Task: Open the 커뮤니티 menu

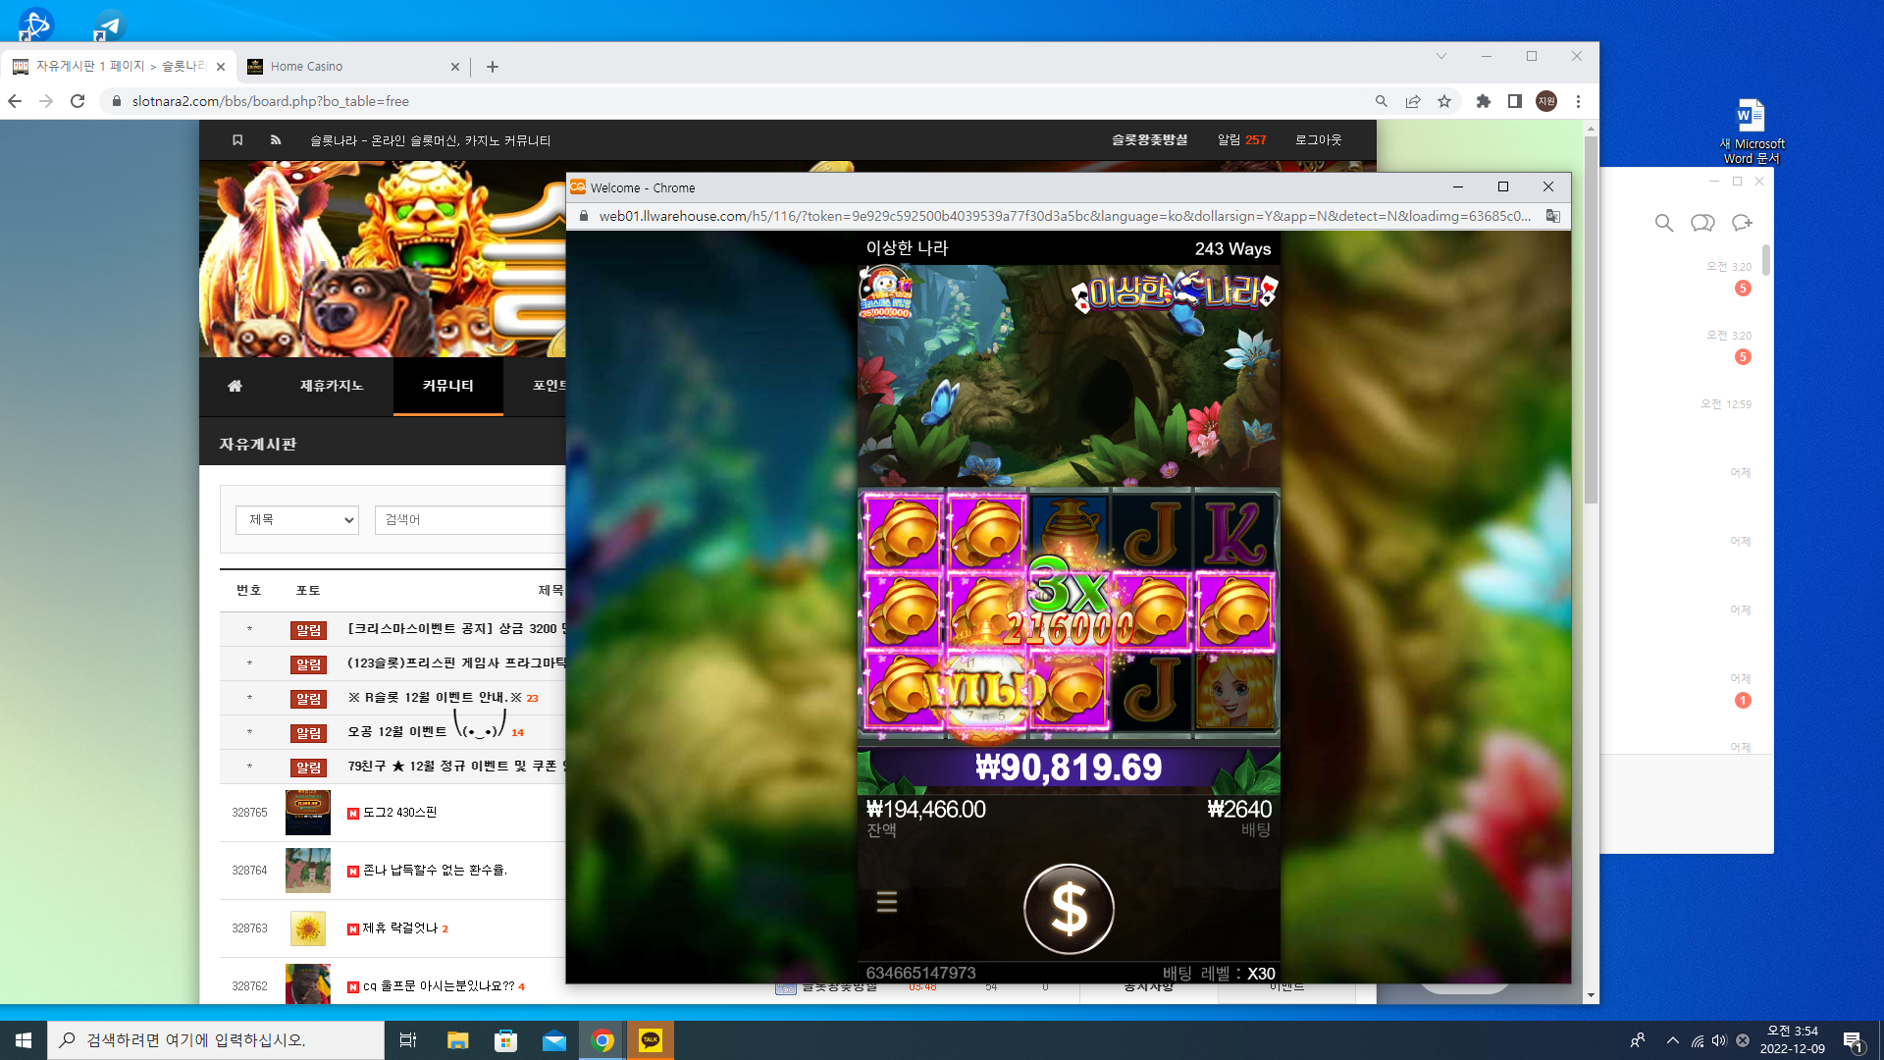Action: pos(447,386)
